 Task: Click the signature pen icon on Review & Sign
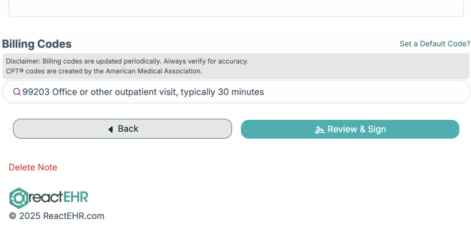point(319,130)
